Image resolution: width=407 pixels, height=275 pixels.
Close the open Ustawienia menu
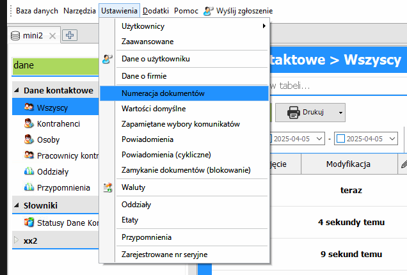119,11
